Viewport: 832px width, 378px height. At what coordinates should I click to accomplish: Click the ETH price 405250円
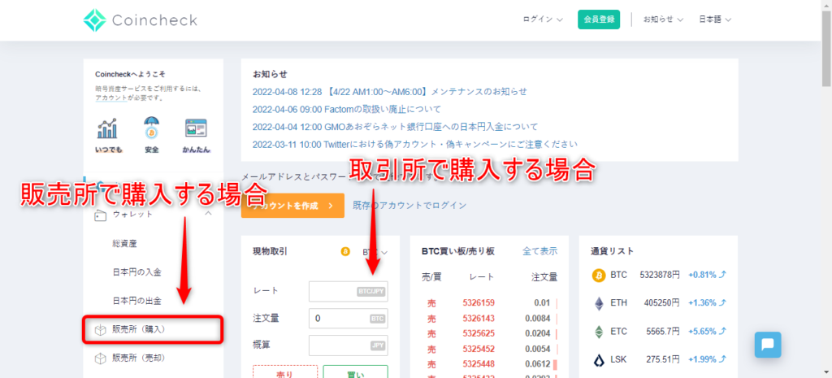[x=661, y=303]
